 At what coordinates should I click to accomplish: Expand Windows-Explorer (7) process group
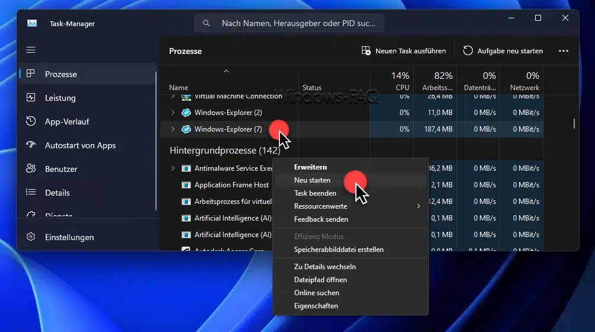coord(173,129)
